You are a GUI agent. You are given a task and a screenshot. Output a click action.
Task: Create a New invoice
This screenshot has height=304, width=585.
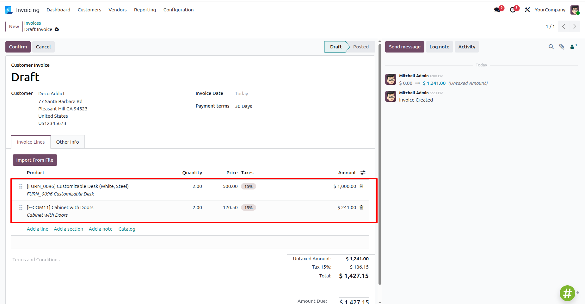pos(14,27)
